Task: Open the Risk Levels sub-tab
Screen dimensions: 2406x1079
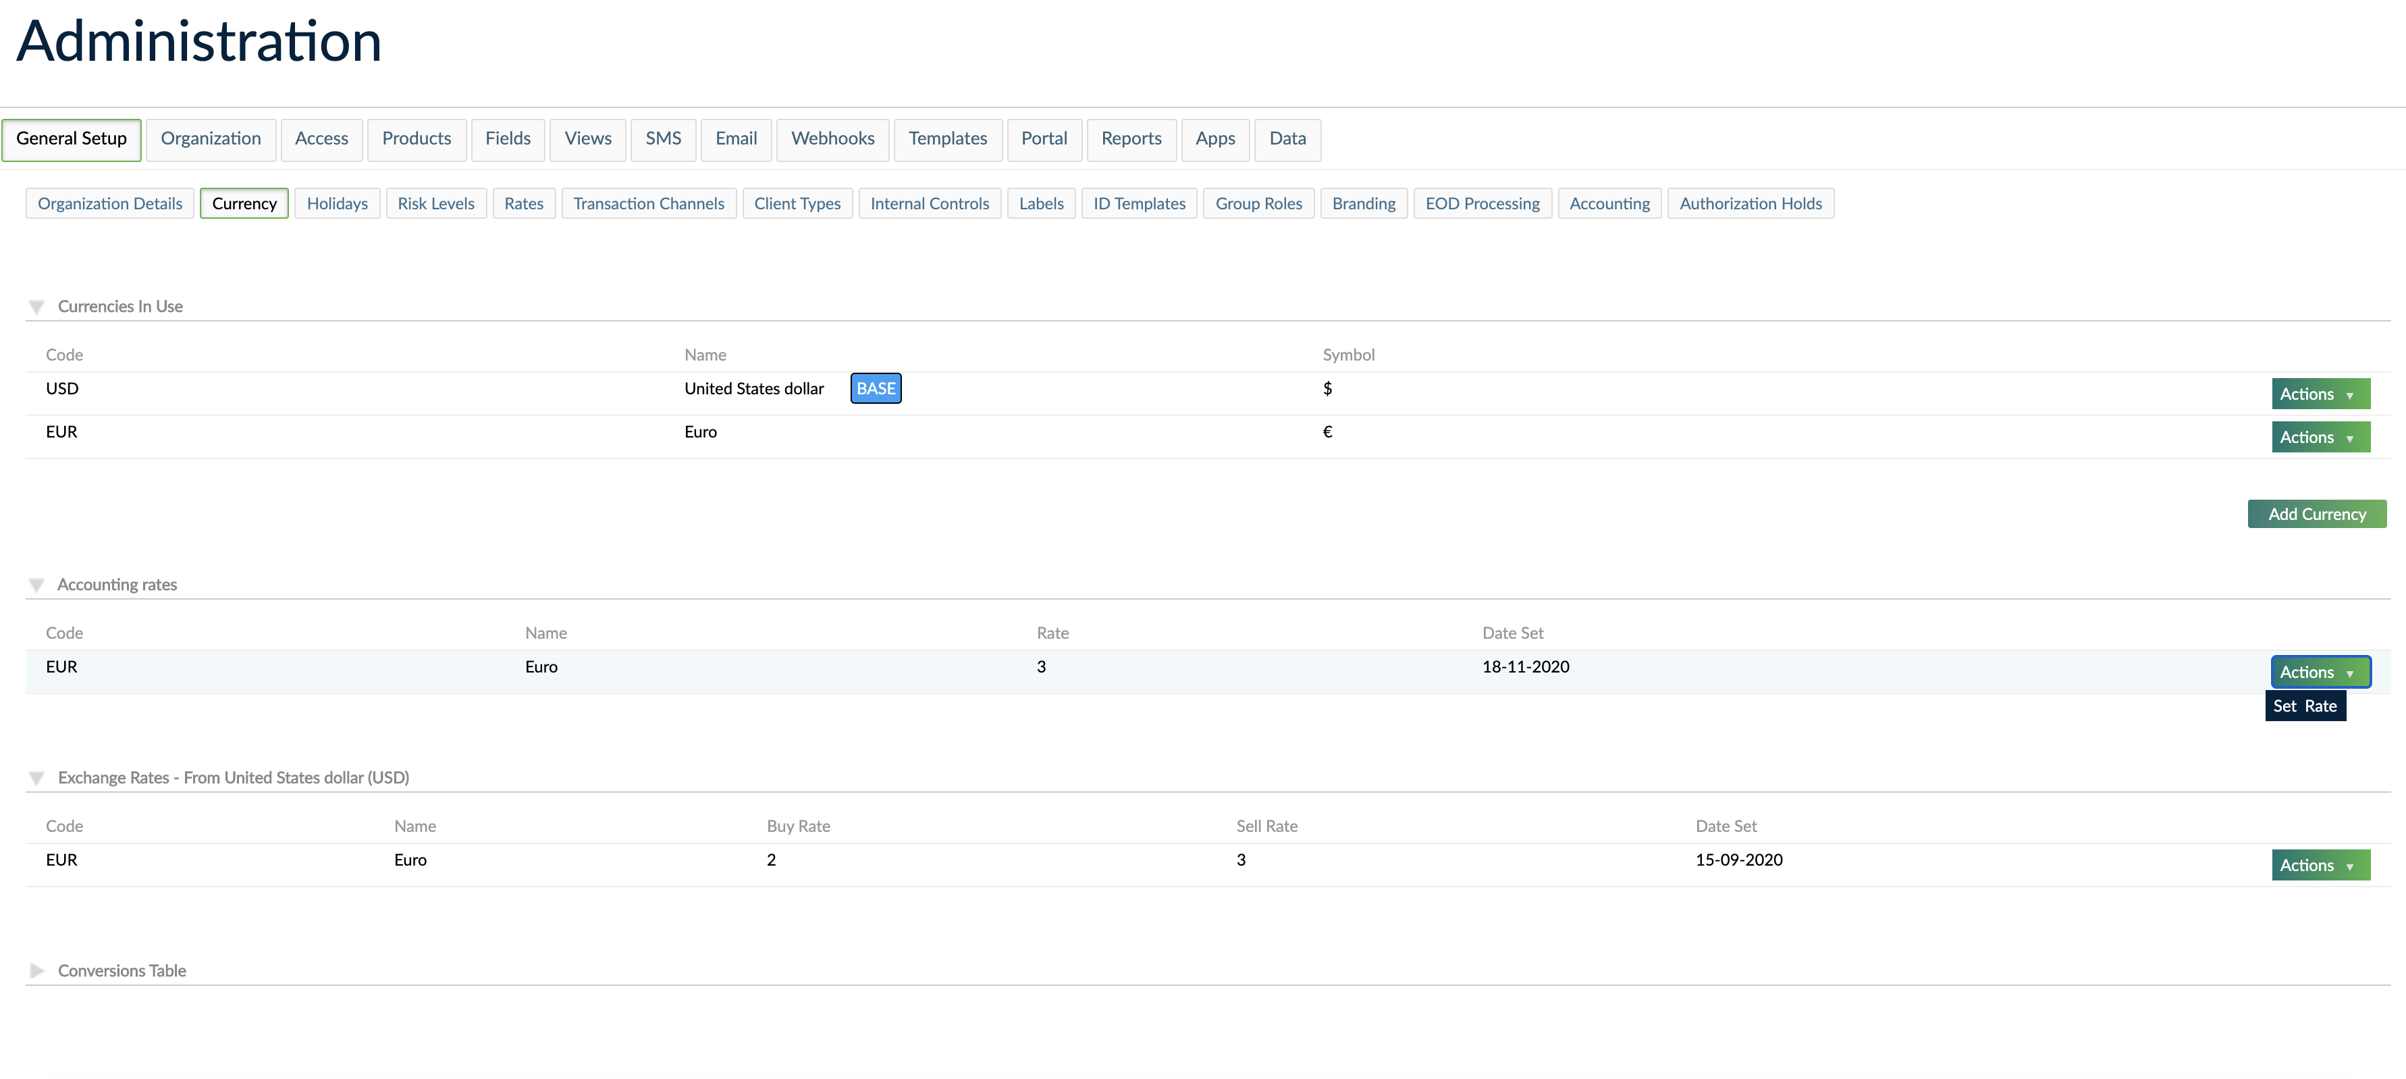Action: pyautogui.click(x=435, y=204)
